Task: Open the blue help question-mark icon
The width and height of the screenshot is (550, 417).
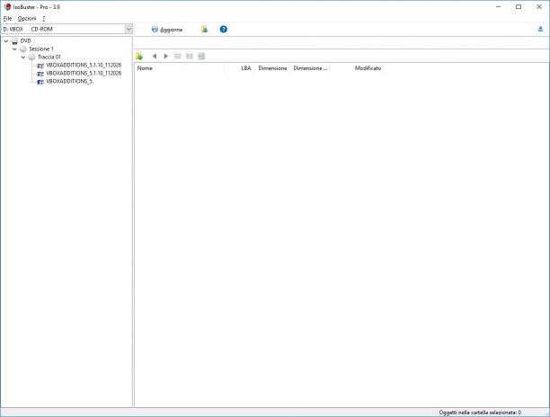Action: 224,30
